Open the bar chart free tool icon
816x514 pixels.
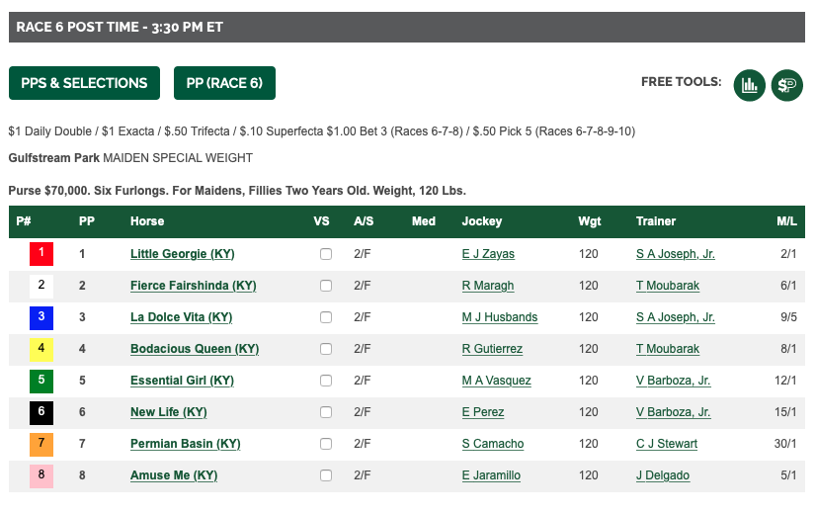(x=749, y=84)
